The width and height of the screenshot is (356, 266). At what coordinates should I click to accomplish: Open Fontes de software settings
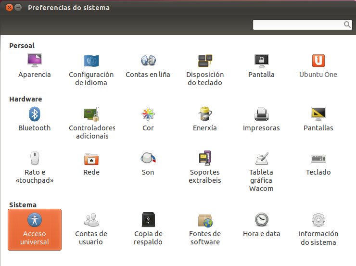[x=205, y=229]
